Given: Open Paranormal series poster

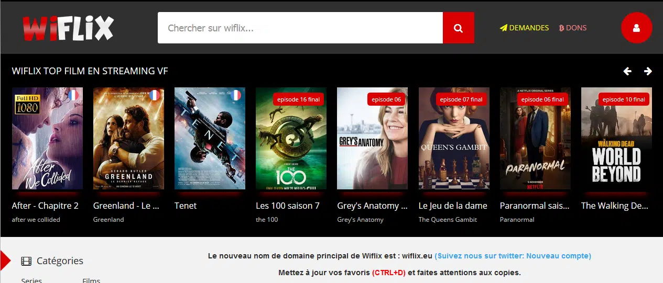Looking at the screenshot, I should 535,138.
